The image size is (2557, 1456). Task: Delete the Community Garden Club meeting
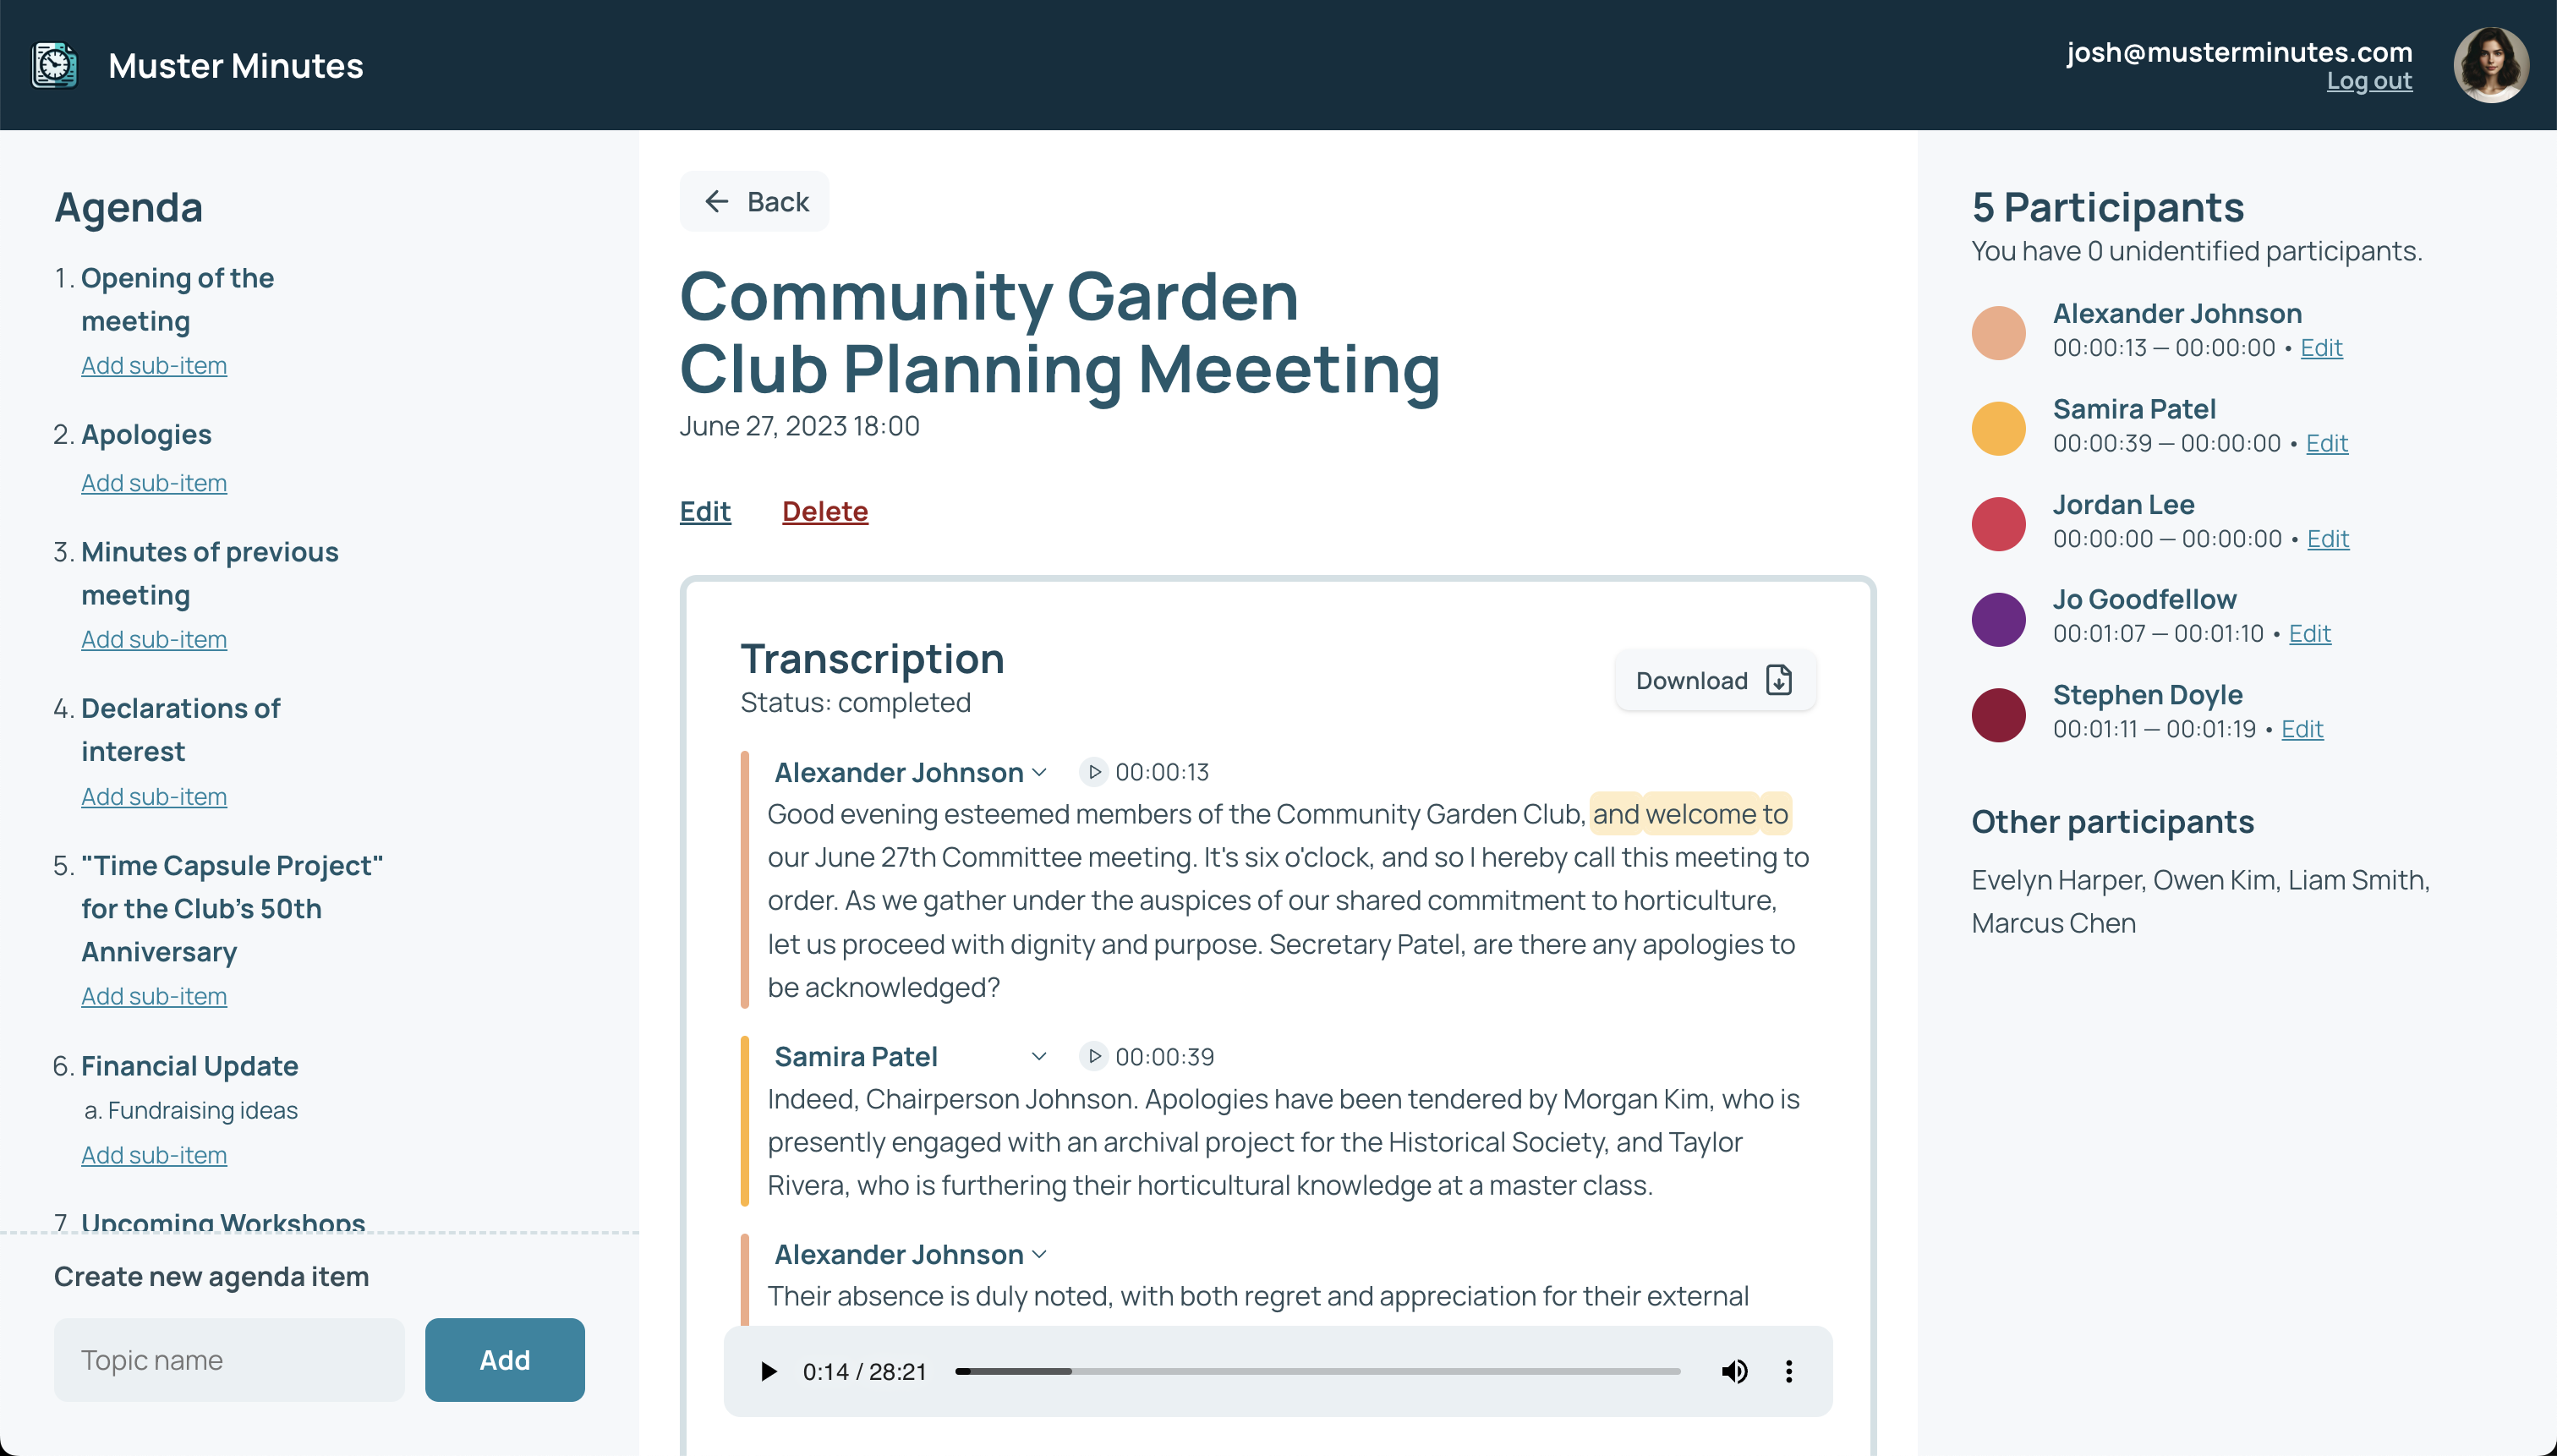[825, 511]
